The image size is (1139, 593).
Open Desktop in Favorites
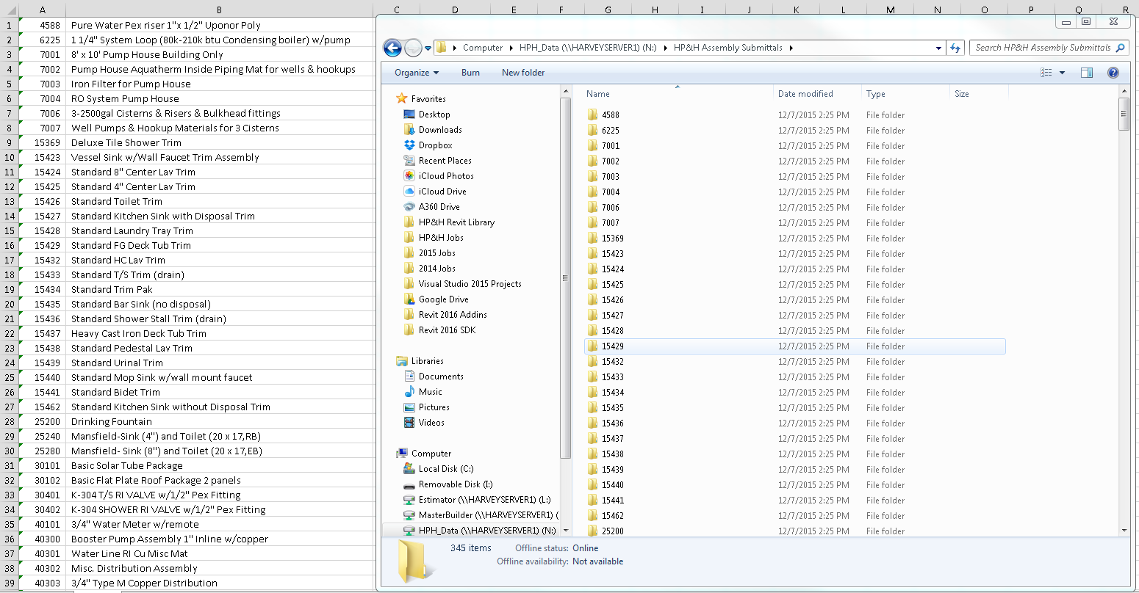434,114
